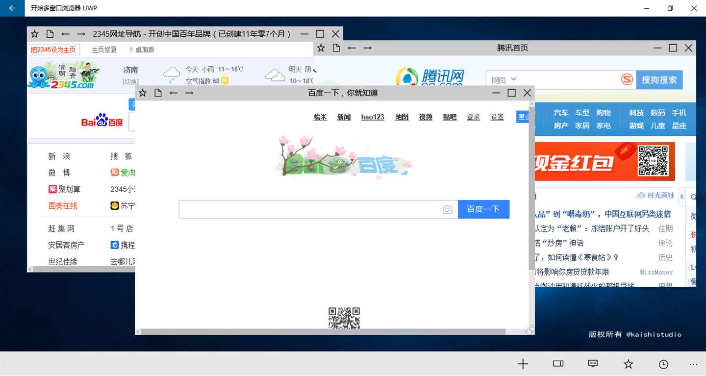Open hao123 link in Baidu nav

click(373, 117)
